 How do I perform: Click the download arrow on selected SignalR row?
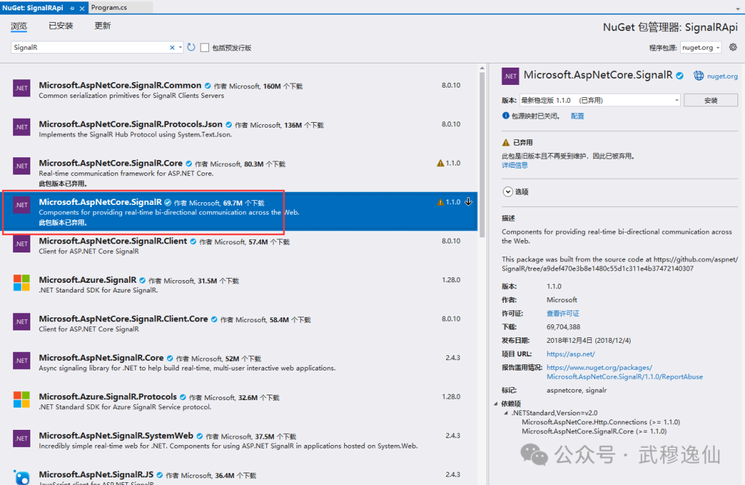pos(468,202)
